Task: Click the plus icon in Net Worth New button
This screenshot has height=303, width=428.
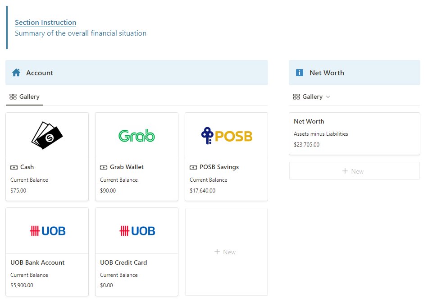Action: (345, 171)
